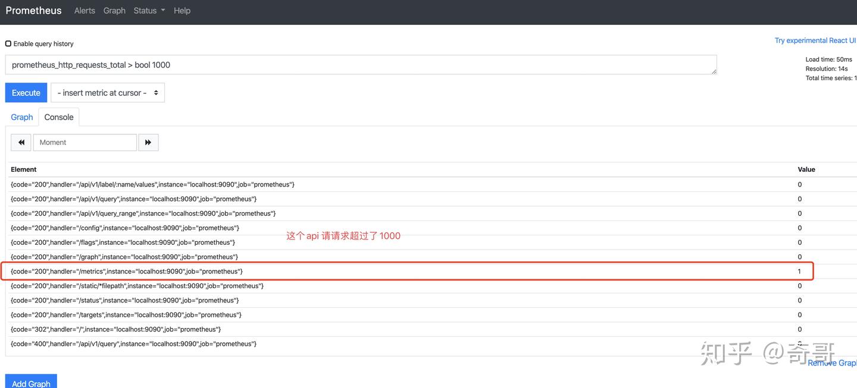This screenshot has height=388, width=857.
Task: Click the fast-forward time arrow icon
Action: pyautogui.click(x=148, y=142)
